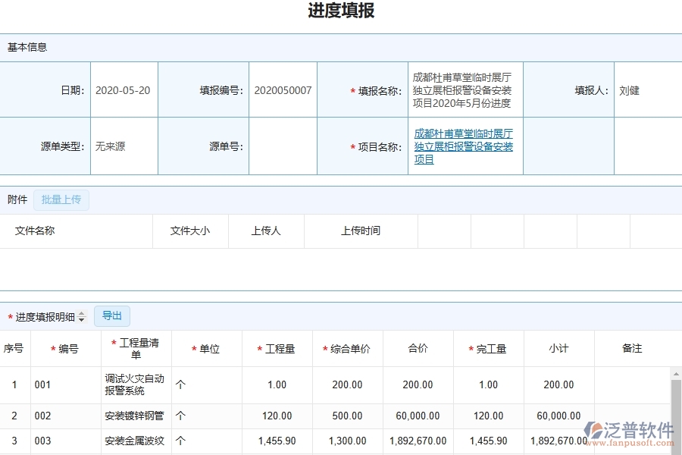Click the ascending sort arrow beside 进度填报明细
The height and width of the screenshot is (455, 682).
[x=82, y=313]
